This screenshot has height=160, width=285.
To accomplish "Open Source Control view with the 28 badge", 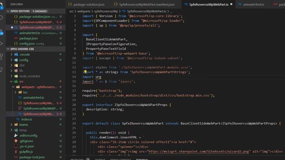I will pos(1,32).
